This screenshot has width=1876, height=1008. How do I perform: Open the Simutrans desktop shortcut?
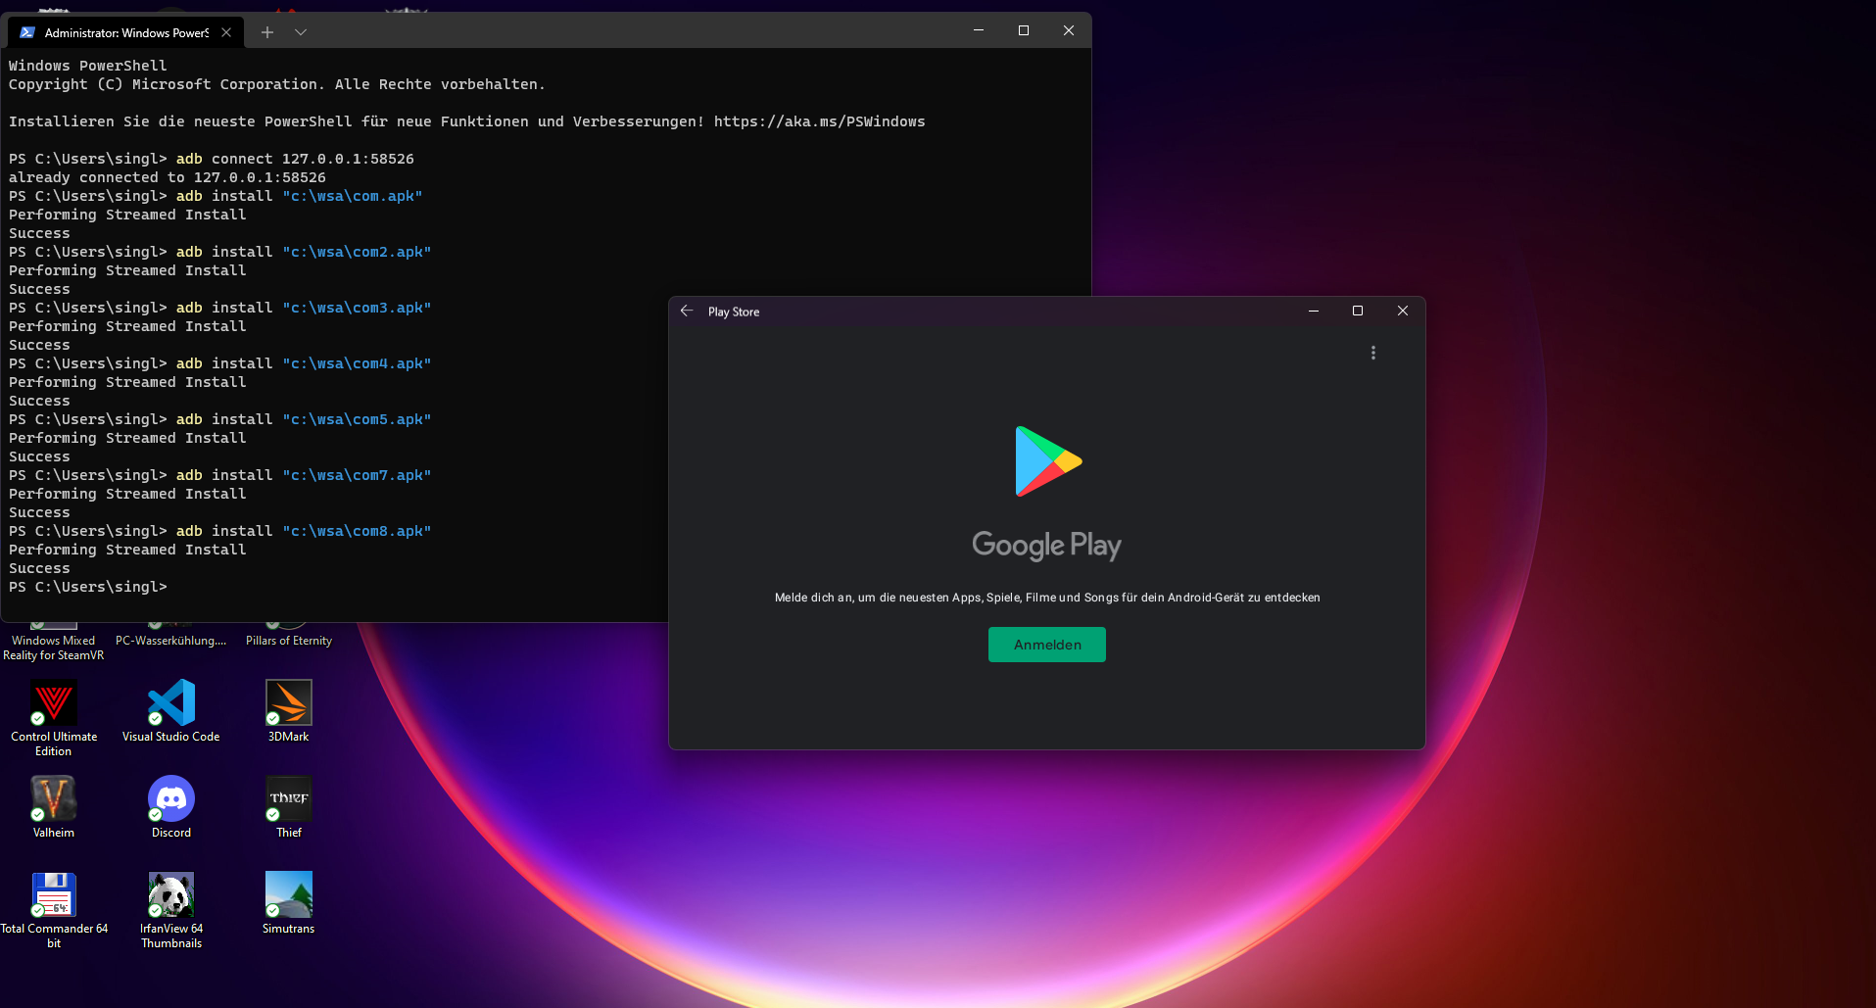point(289,903)
